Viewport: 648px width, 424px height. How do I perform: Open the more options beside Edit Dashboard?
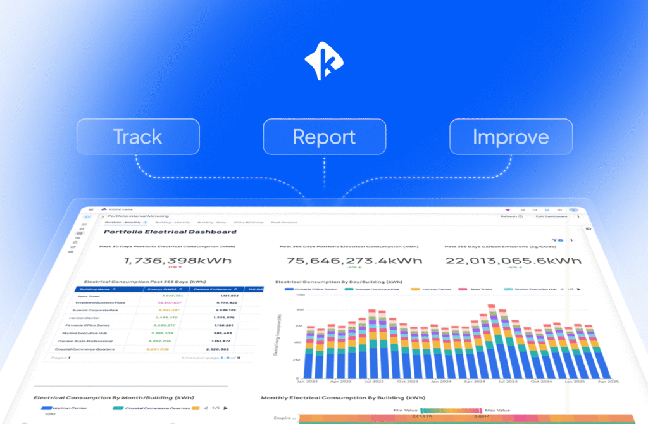click(578, 216)
